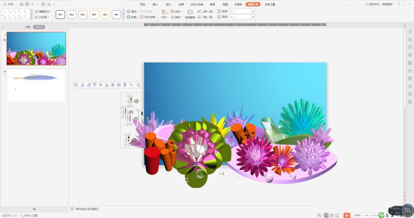
Task: Click notes area 单击此处添加备注
Action: (x=87, y=209)
